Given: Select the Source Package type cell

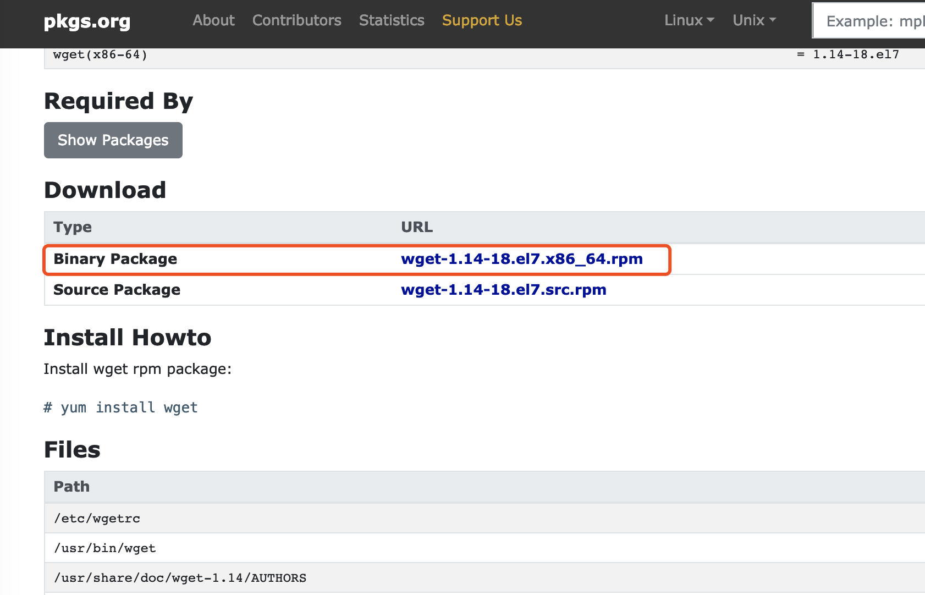Looking at the screenshot, I should pyautogui.click(x=117, y=290).
